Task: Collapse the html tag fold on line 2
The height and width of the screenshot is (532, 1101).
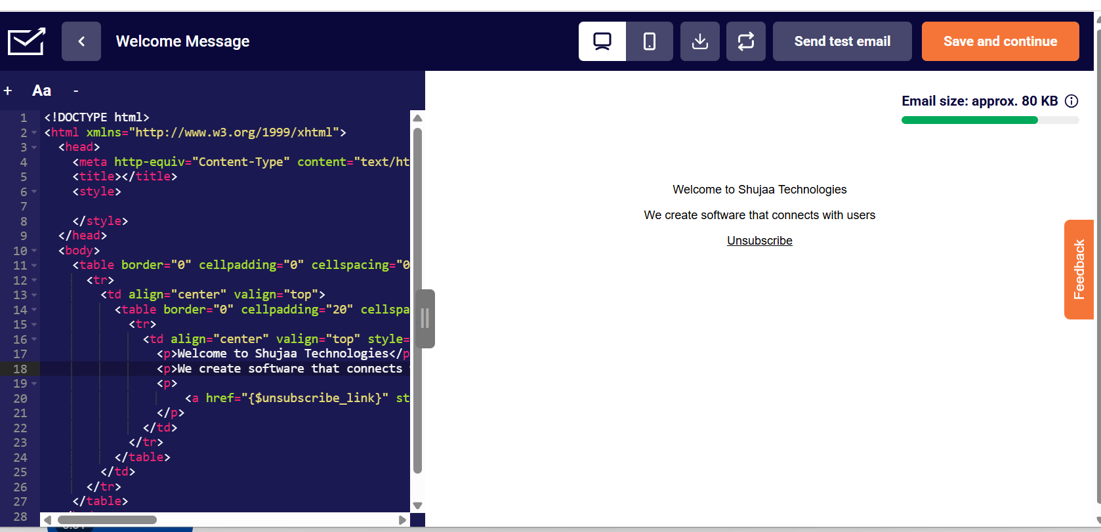Action: pyautogui.click(x=34, y=133)
